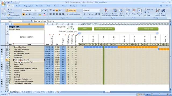The height and width of the screenshot is (96, 172).
Task: Open the Holidays sheet tab
Action: (51, 92)
